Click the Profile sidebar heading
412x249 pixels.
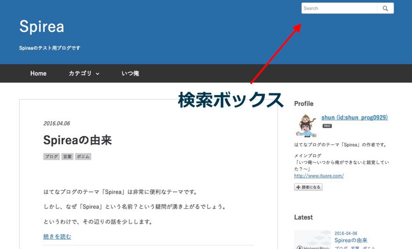coord(304,104)
